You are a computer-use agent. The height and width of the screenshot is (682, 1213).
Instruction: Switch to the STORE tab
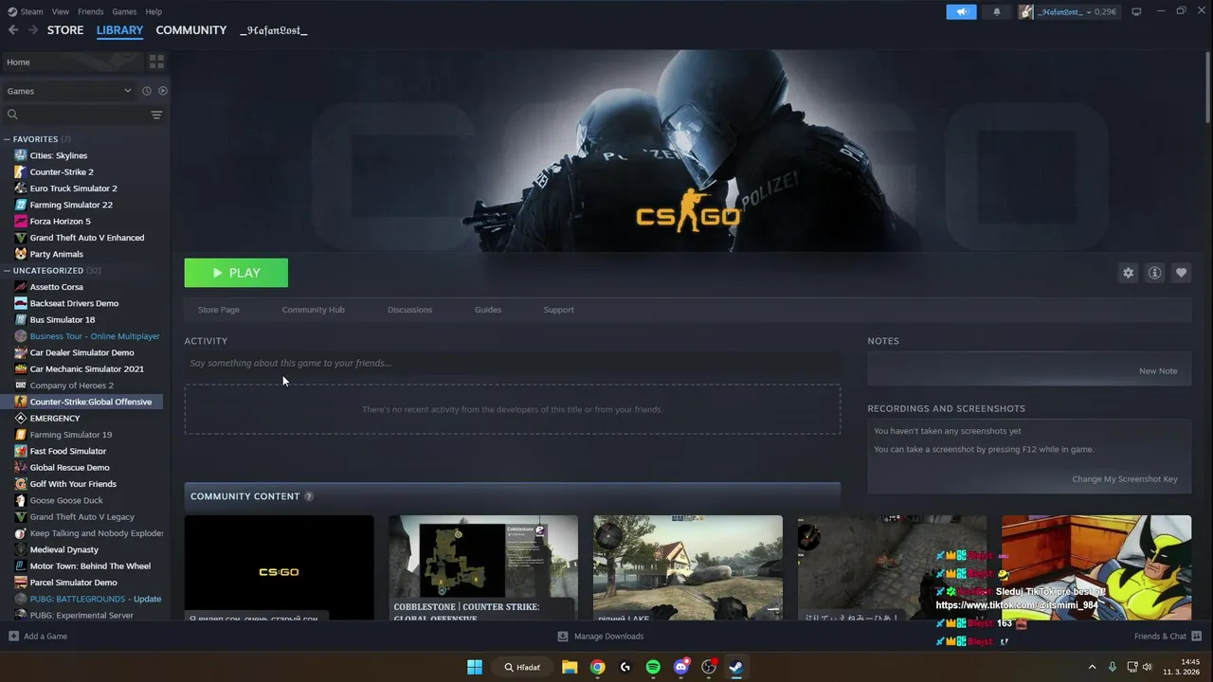[65, 30]
